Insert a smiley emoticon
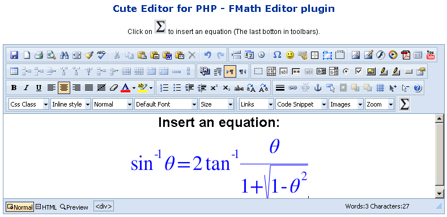Image resolution: width=447 pixels, height=217 pixels. click(290, 55)
